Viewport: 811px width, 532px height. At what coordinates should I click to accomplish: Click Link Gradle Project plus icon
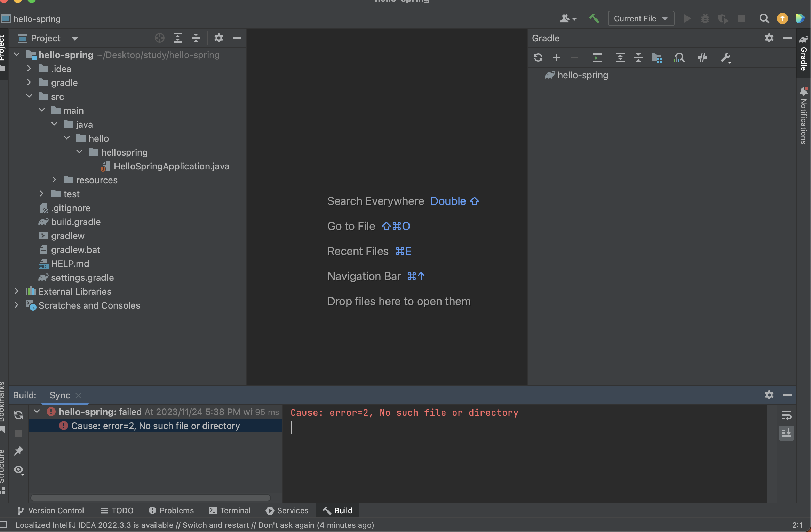556,57
